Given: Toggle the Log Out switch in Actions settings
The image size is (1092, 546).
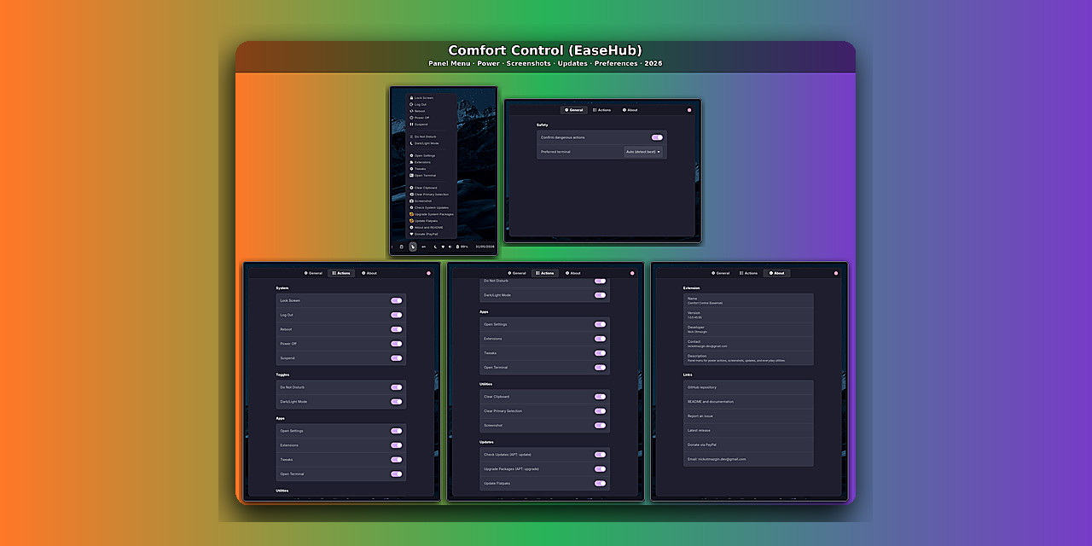Looking at the screenshot, I should point(396,315).
